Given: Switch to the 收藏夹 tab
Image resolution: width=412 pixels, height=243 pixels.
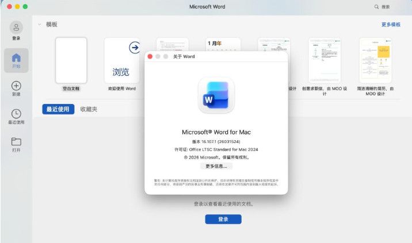Looking at the screenshot, I should [89, 109].
